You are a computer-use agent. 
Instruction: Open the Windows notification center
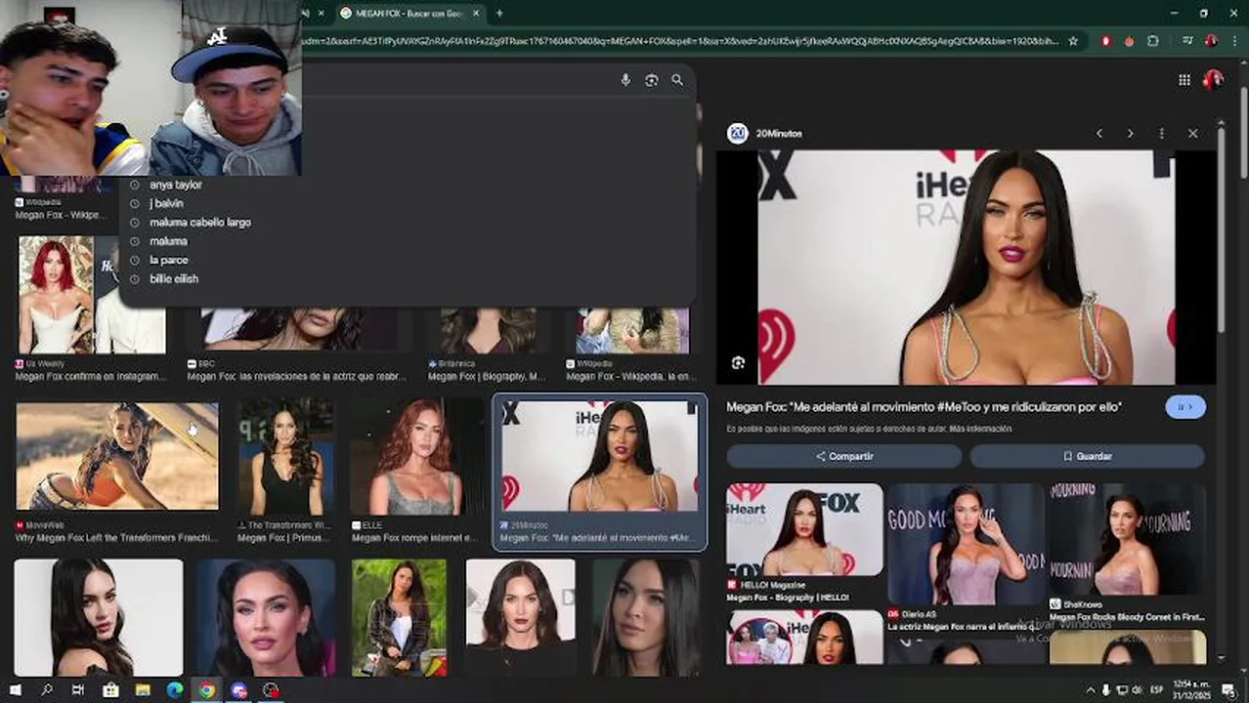[1228, 690]
